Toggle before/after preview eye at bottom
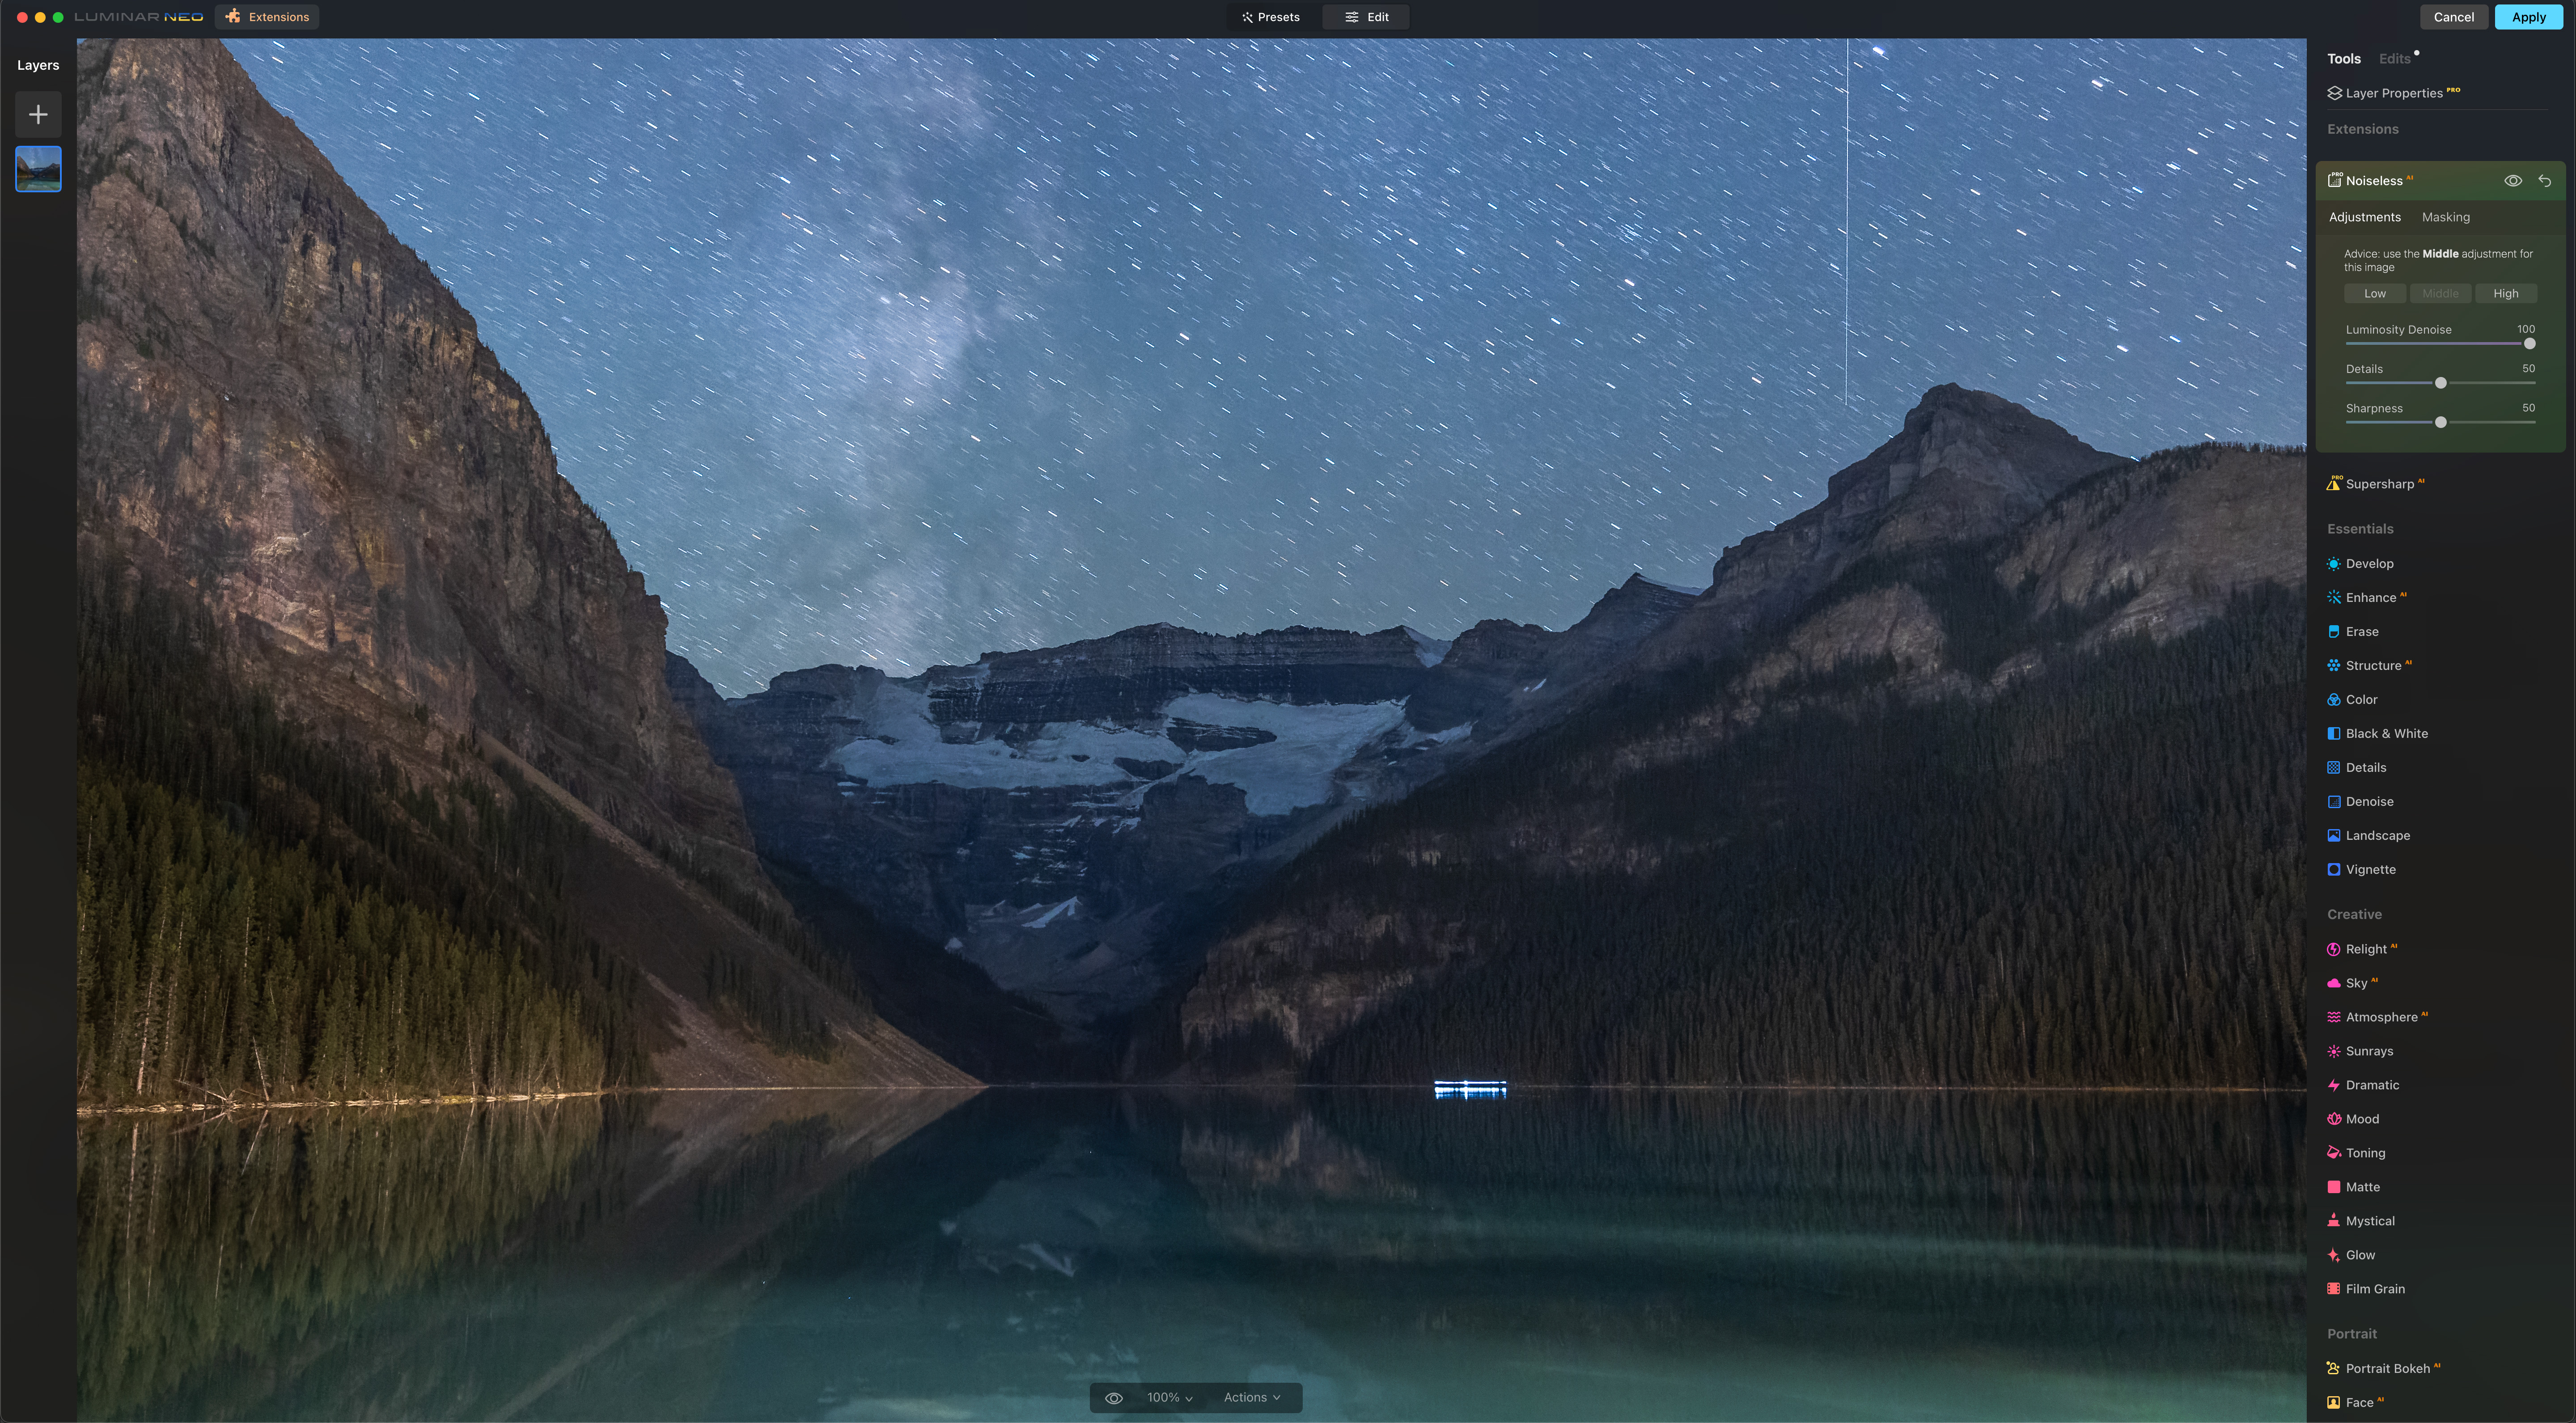 pos(1113,1398)
